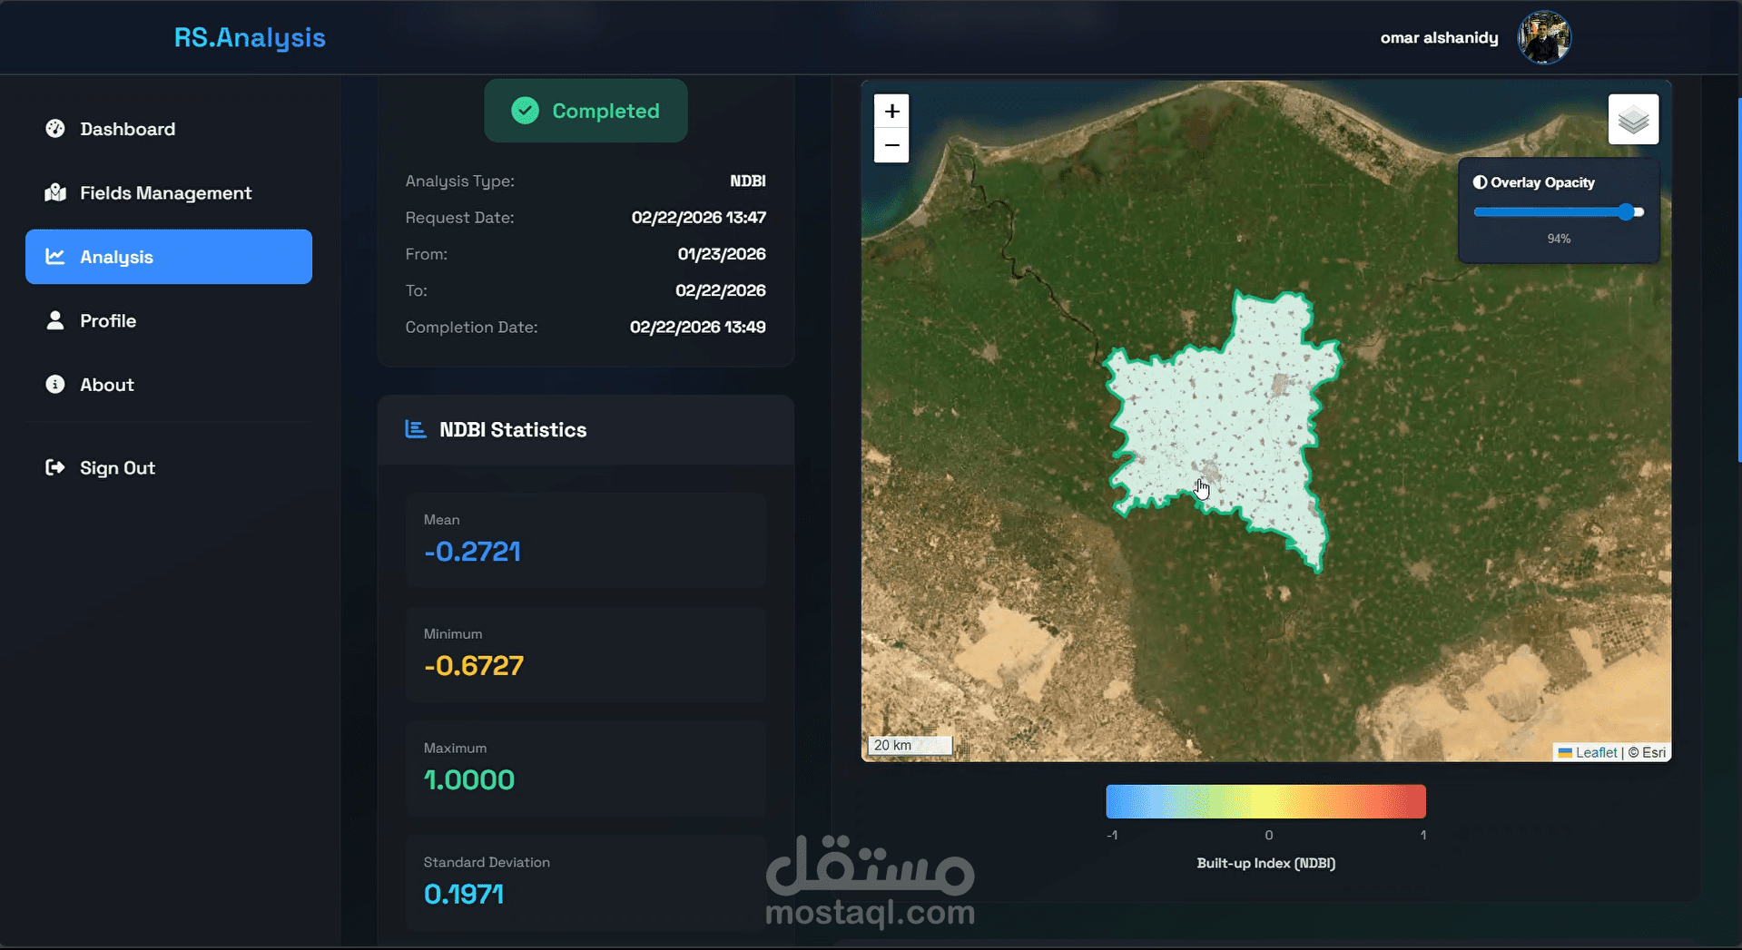Screen dimensions: 1742x950
Task: Open the About page
Action: pos(169,385)
